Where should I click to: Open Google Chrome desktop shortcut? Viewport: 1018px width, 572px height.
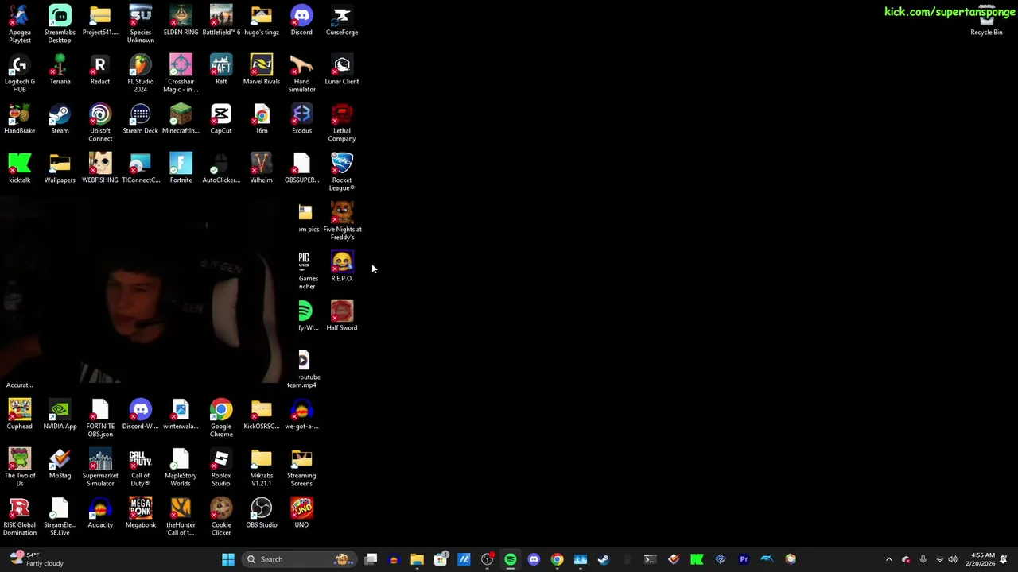(x=221, y=418)
